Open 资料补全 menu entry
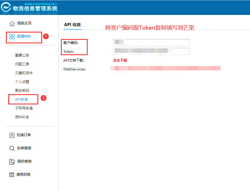 (x=22, y=117)
